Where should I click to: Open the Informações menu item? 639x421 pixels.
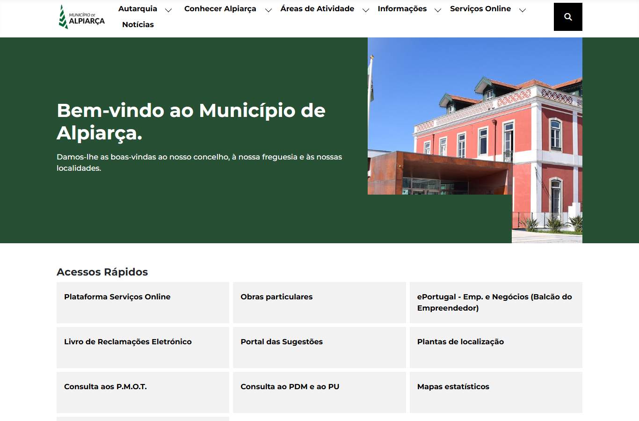pyautogui.click(x=402, y=9)
